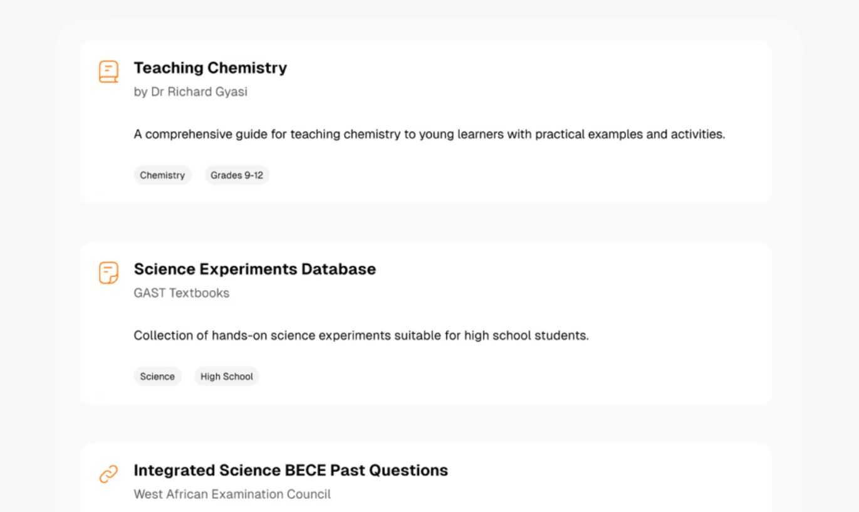The width and height of the screenshot is (859, 512).
Task: Click the author line "by Dr Richard Gyasi"
Action: [x=190, y=92]
